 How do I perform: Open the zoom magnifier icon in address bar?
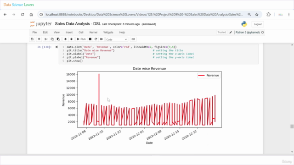(249, 14)
